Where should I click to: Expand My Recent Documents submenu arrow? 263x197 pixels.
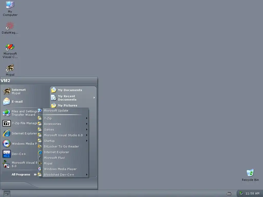(x=94, y=98)
